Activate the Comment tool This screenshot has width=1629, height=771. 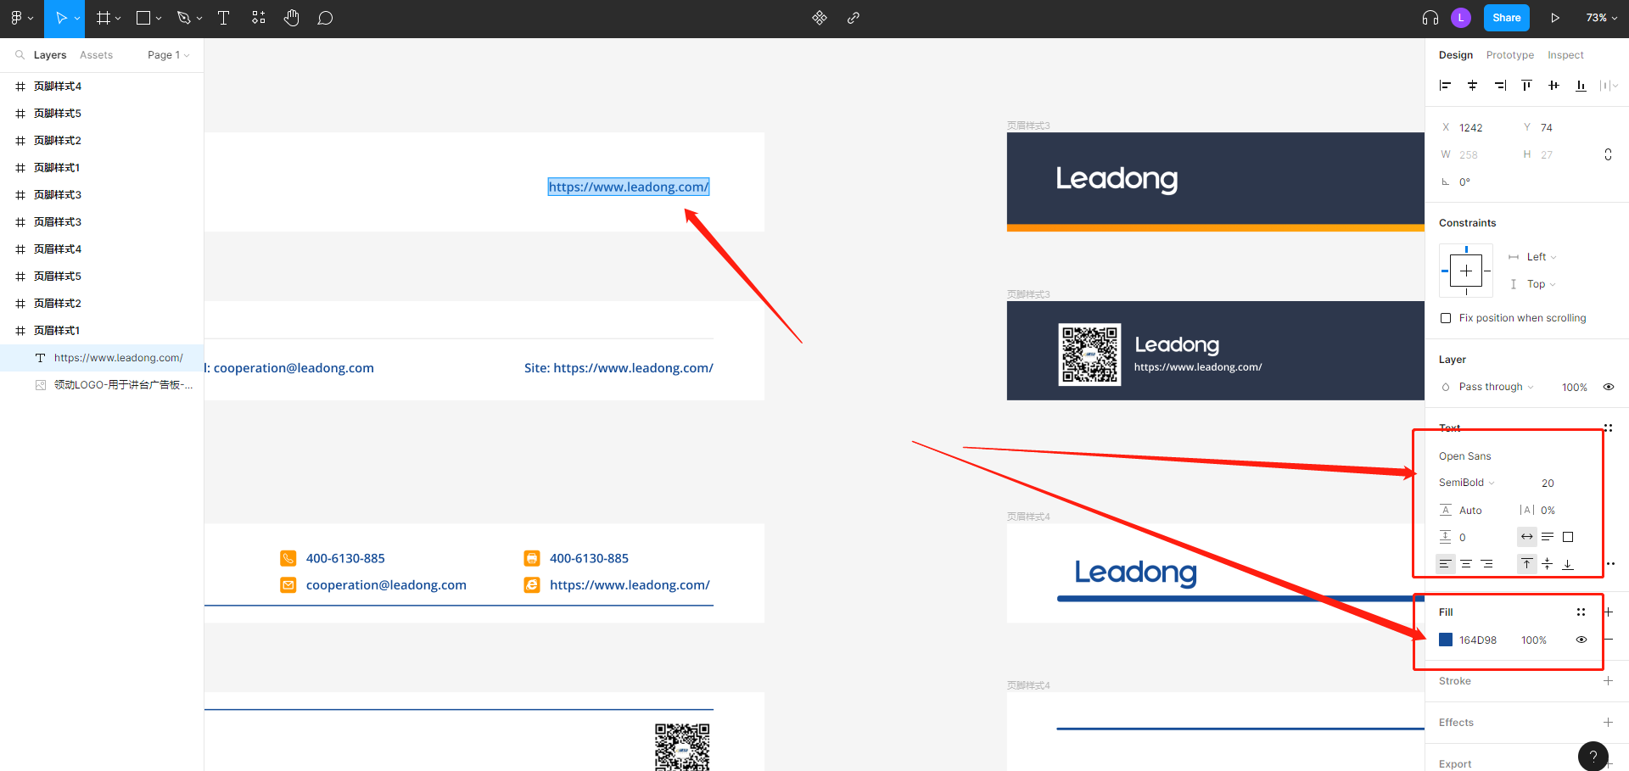click(x=325, y=18)
